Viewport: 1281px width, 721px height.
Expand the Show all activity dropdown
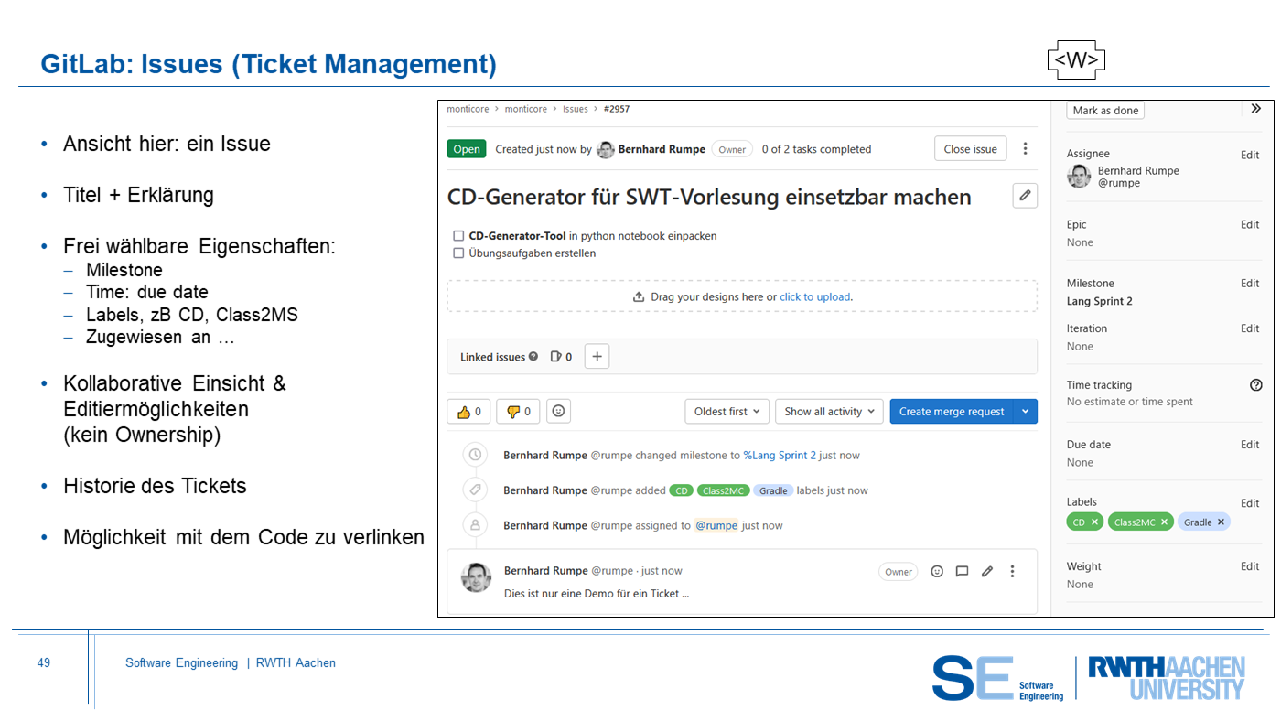pos(829,412)
